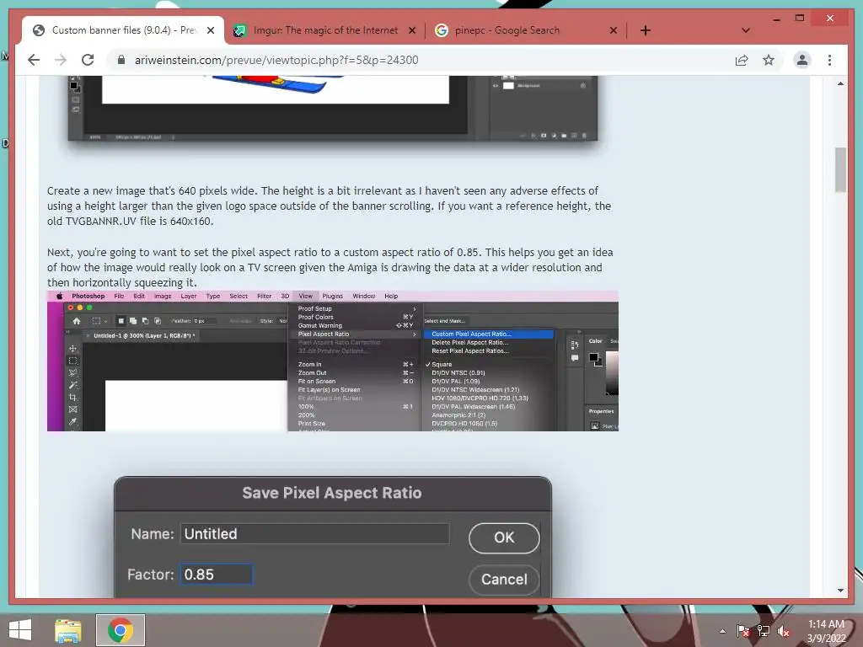Open Chrome's three-dot menu
Image resolution: width=863 pixels, height=647 pixels.
tap(829, 60)
